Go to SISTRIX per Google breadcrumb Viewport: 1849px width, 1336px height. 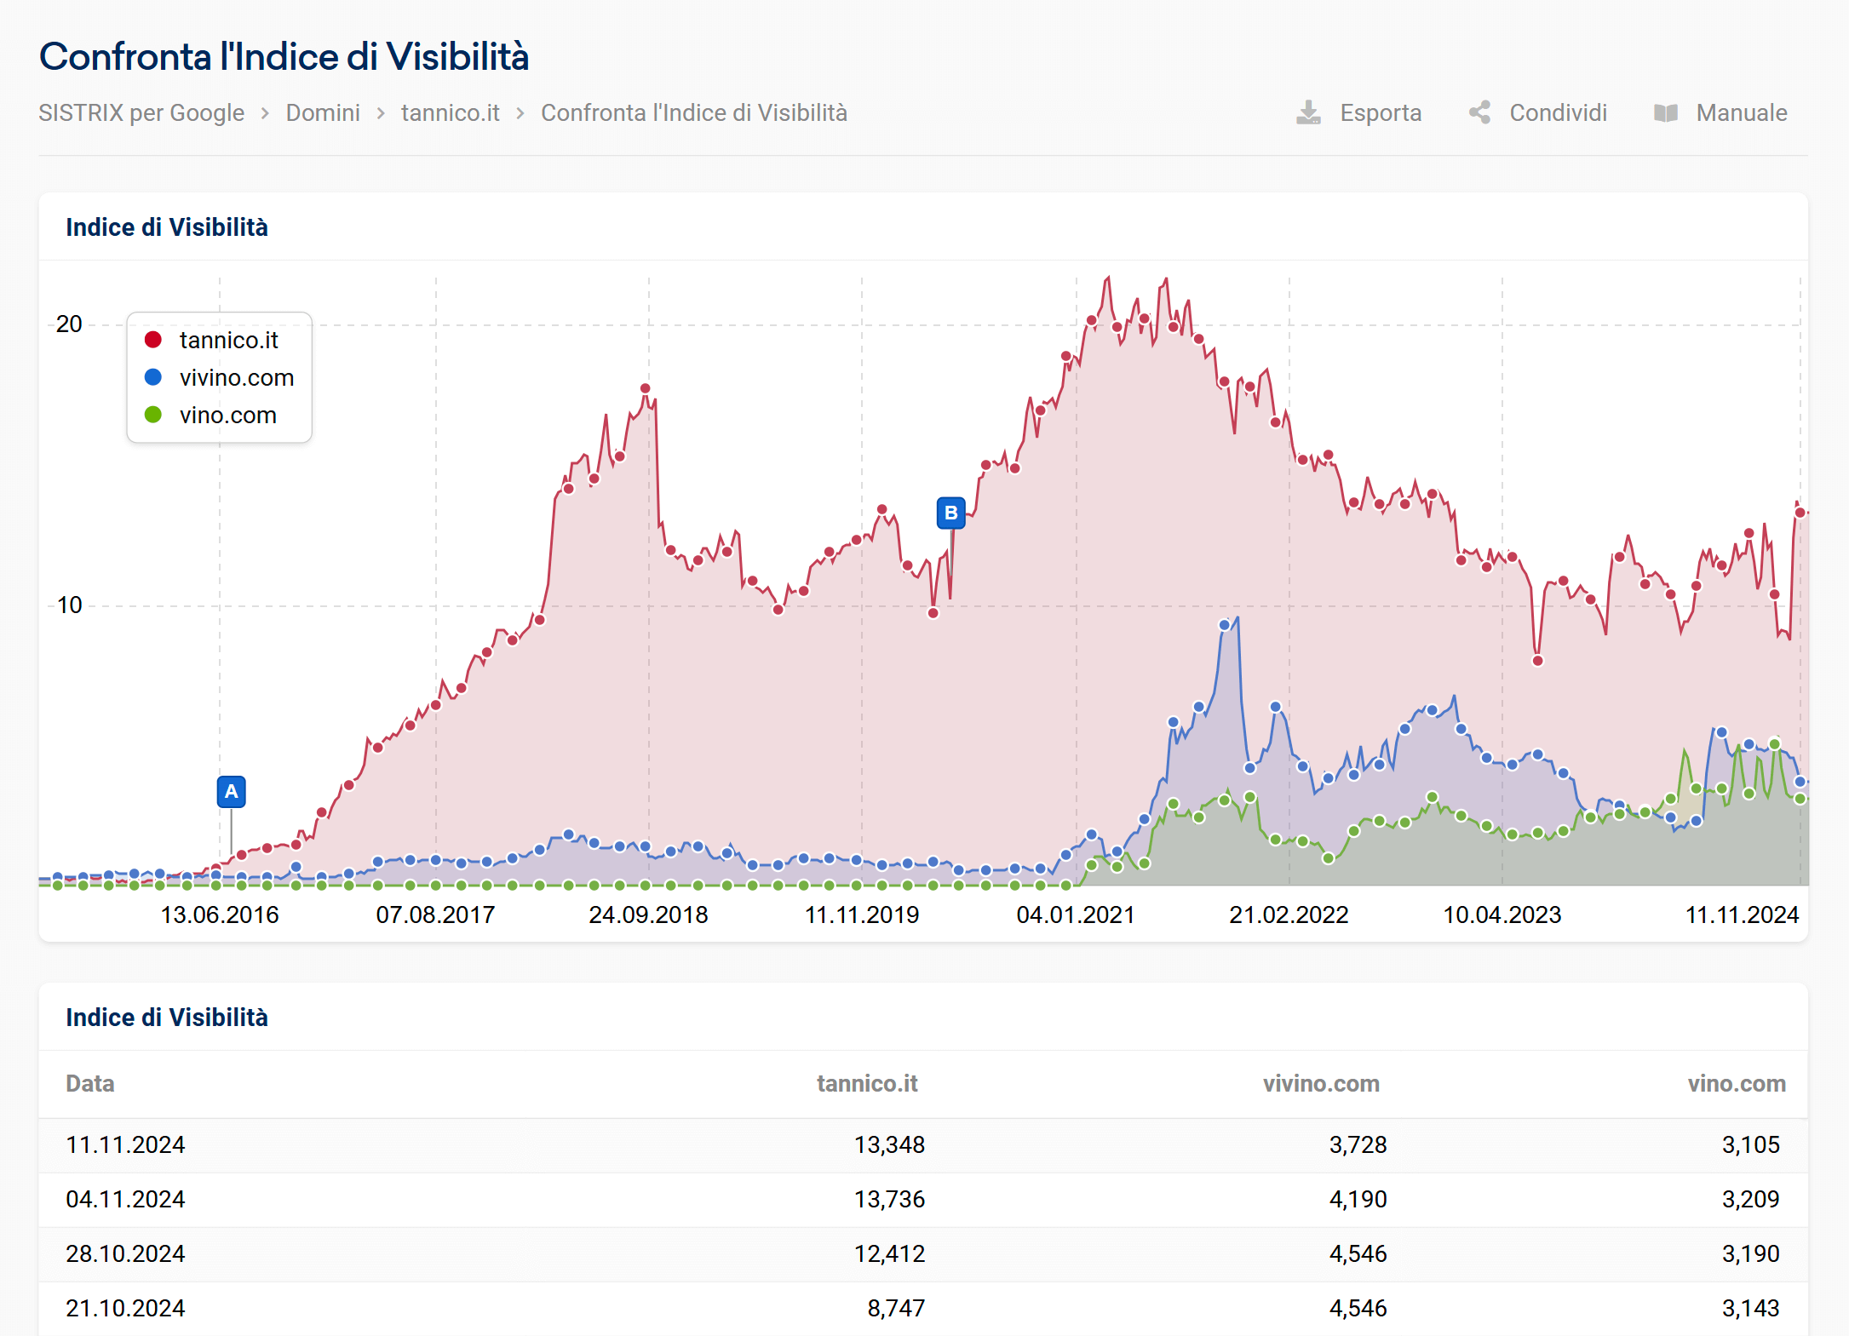[141, 112]
